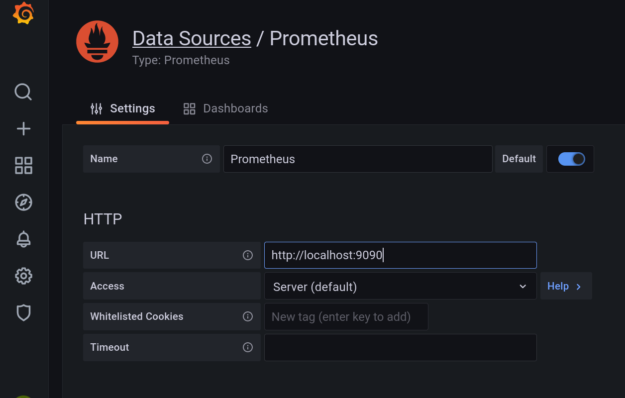Click the Grafana logo home icon
625x398 pixels.
[23, 13]
